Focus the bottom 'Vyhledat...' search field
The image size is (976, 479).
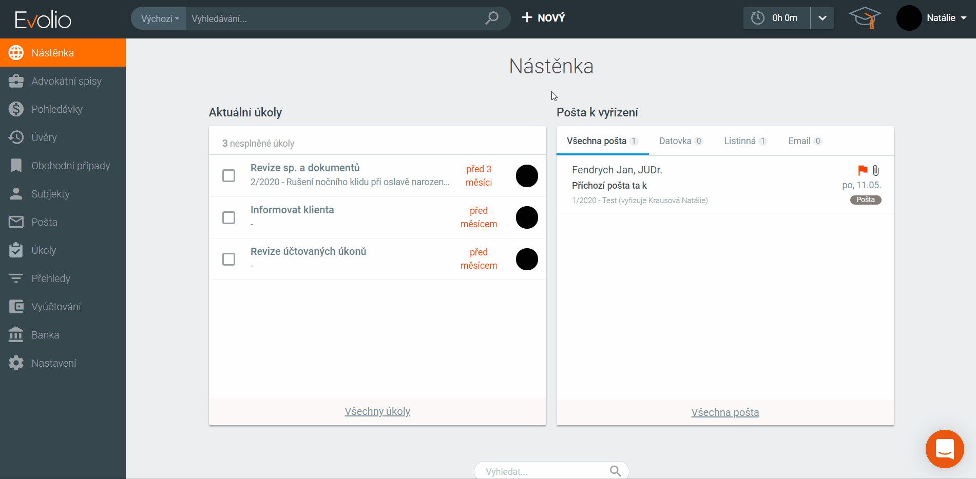click(x=544, y=471)
